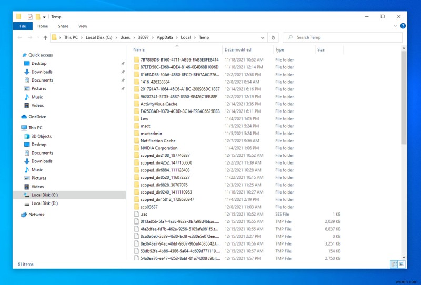Switch to the View ribbon tab

[83, 26]
